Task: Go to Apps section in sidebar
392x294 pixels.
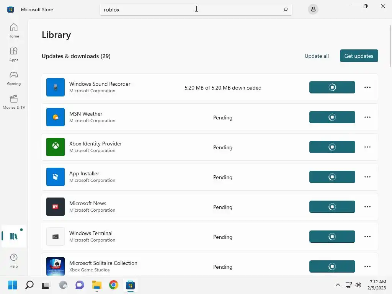Action: (x=14, y=54)
